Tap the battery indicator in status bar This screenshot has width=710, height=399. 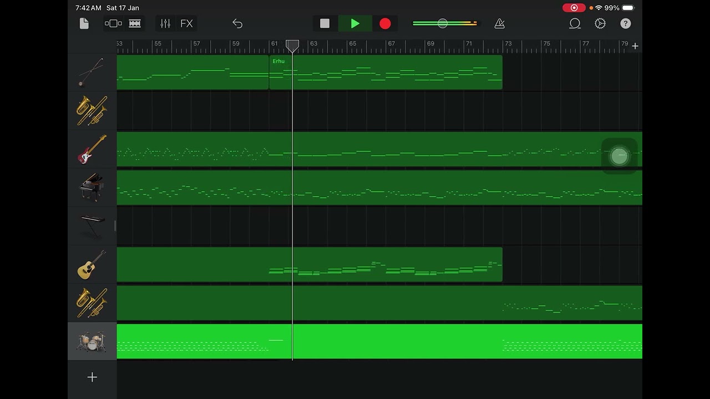click(628, 8)
